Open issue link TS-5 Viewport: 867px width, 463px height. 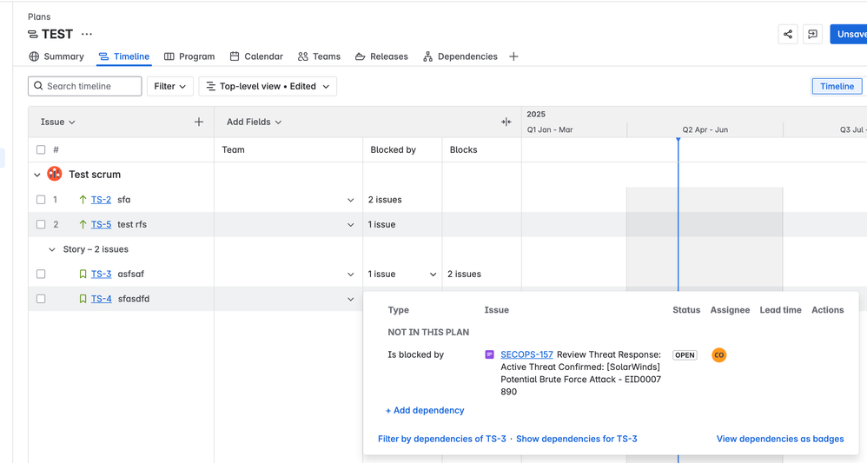(x=101, y=225)
